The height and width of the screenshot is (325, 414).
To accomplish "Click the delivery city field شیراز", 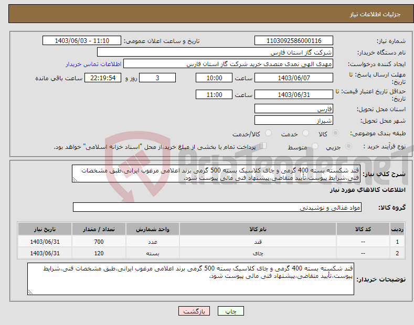I will pos(294,120).
